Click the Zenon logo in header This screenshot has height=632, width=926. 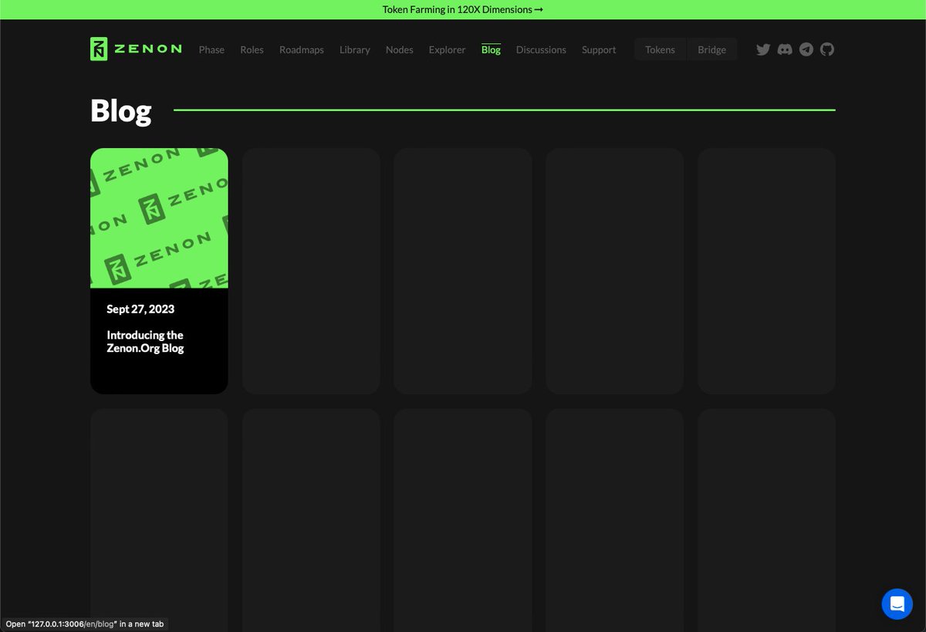[136, 49]
